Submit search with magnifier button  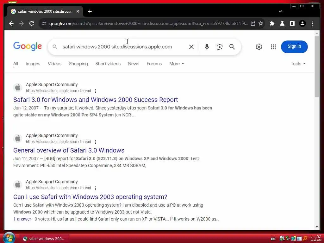coord(232,47)
